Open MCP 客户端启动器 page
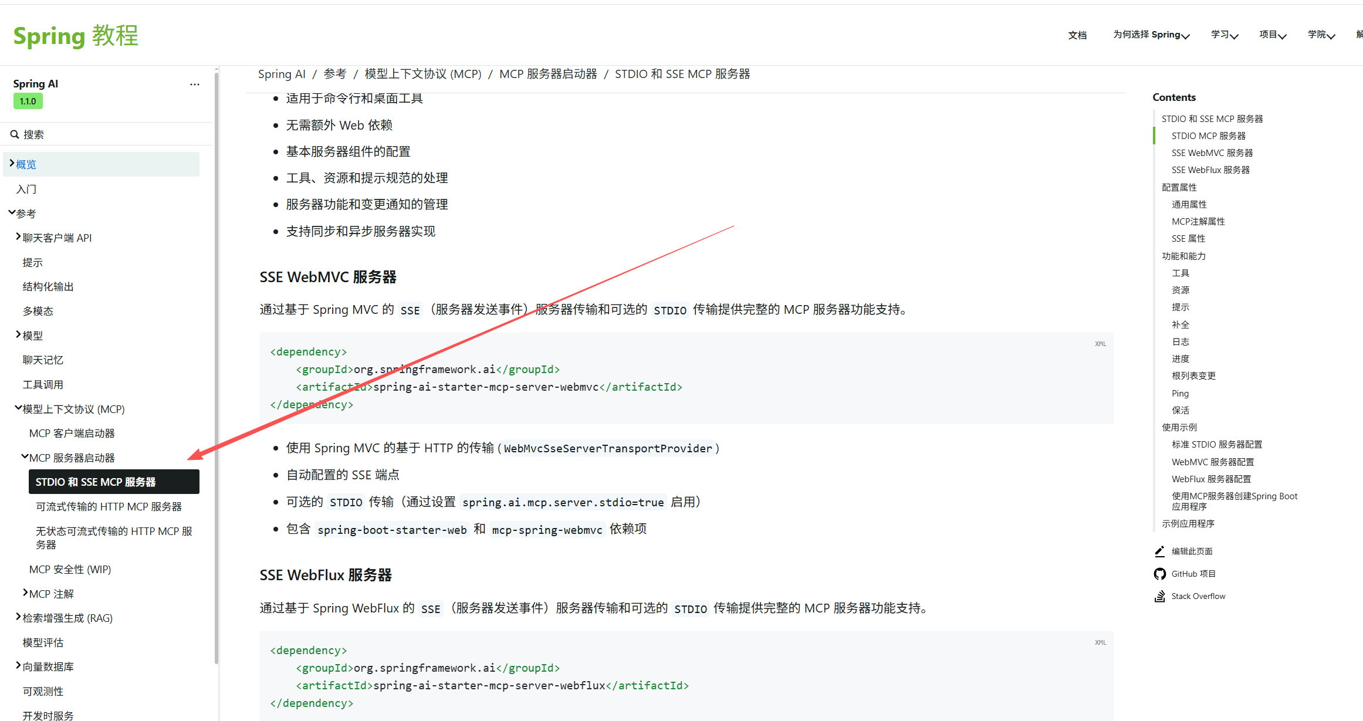1363x721 pixels. pyautogui.click(x=72, y=433)
